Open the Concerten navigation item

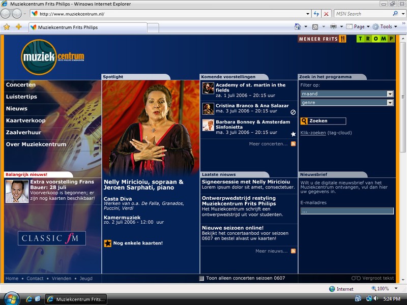21,85
